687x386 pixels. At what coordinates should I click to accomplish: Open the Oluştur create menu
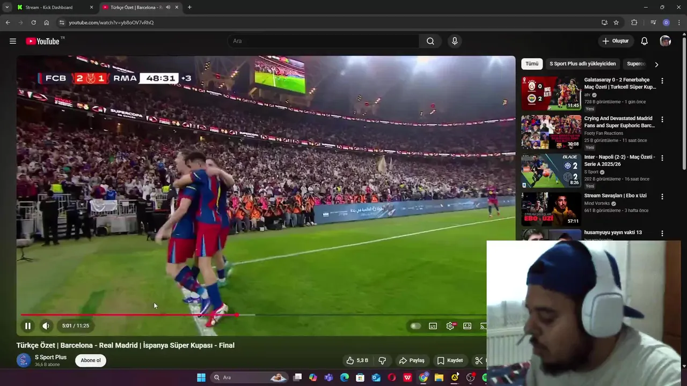click(615, 41)
